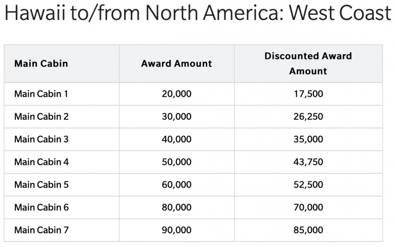The height and width of the screenshot is (247, 395).
Task: Select the 'Main Cabin 1' row label
Action: (42, 94)
